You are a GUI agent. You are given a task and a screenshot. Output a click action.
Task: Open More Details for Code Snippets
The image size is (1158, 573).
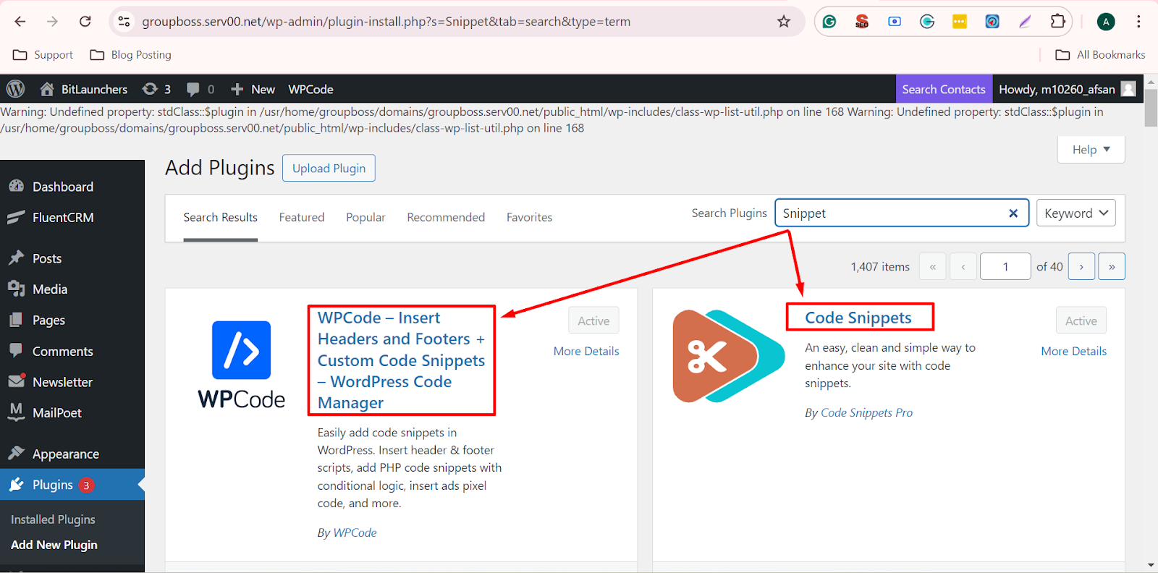pos(1073,351)
